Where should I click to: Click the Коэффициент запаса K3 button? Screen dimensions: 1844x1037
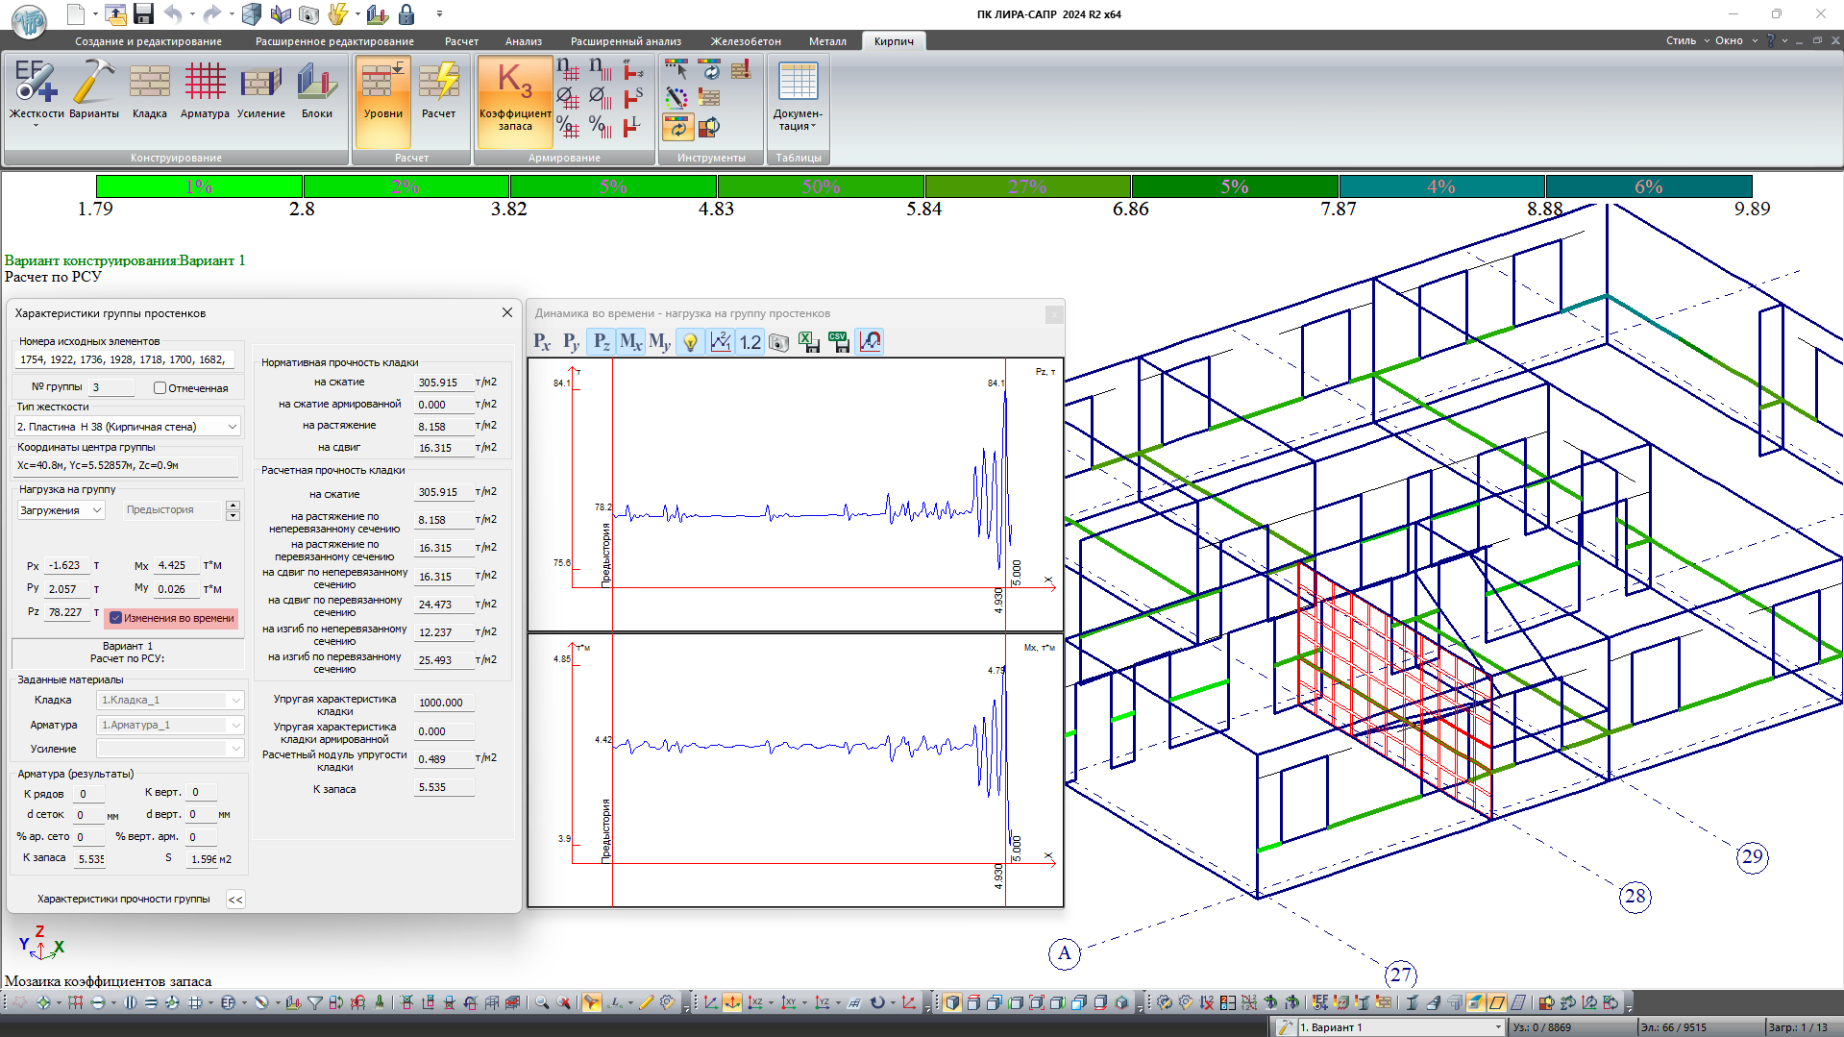coord(514,96)
